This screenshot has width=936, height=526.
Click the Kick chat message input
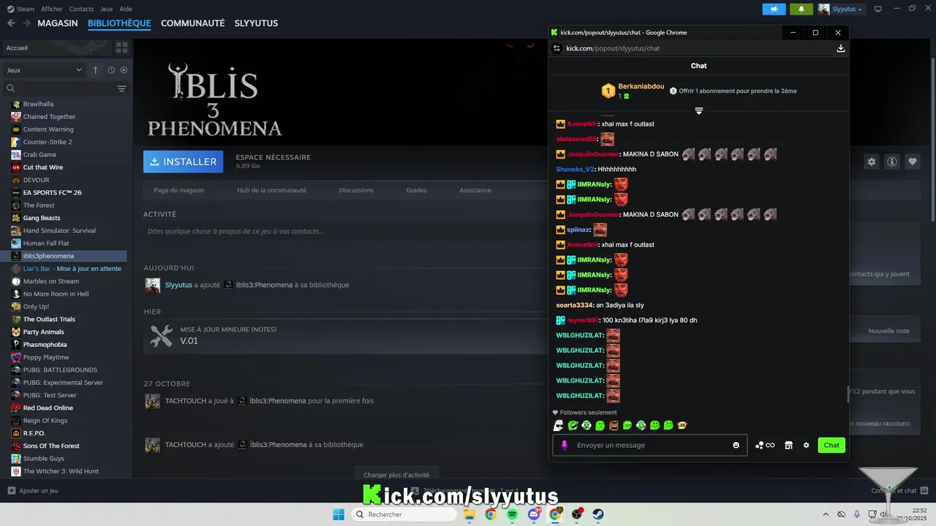tap(650, 445)
